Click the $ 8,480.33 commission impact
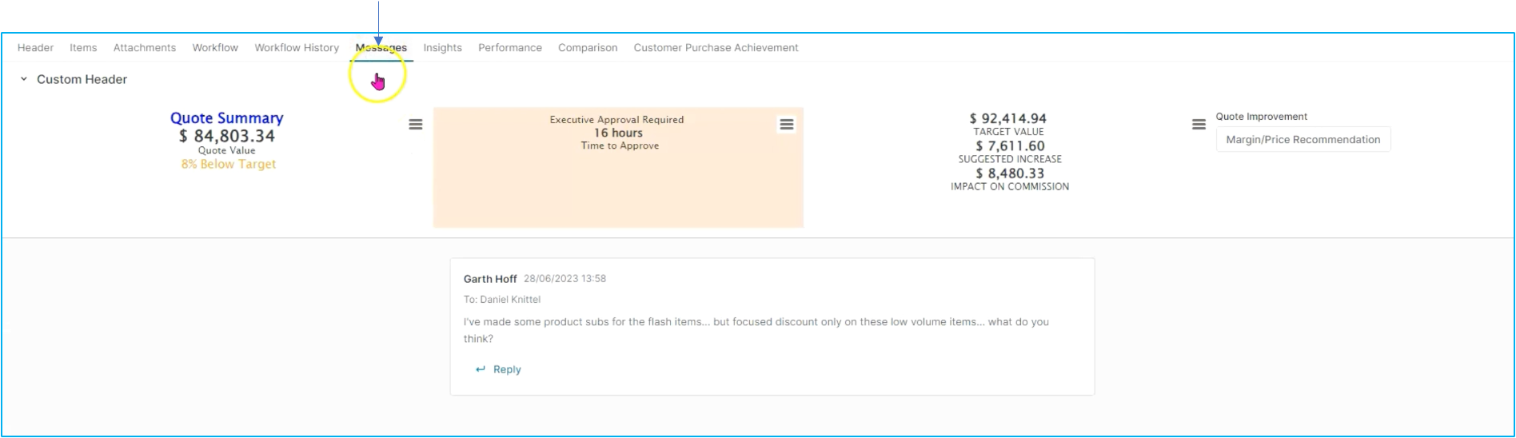The image size is (1516, 438). [1010, 173]
